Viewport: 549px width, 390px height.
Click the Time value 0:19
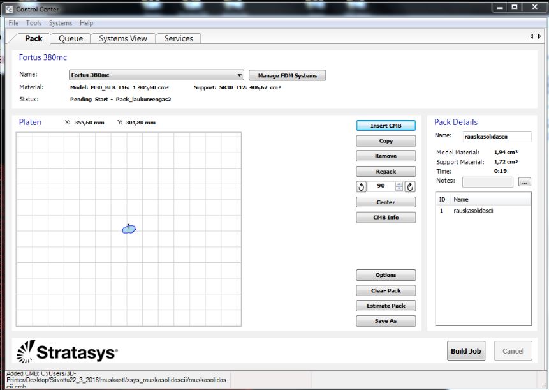(x=501, y=171)
